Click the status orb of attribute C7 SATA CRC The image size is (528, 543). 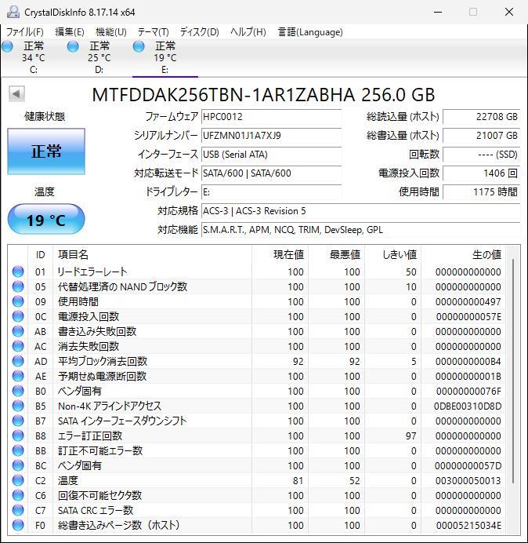pyautogui.click(x=18, y=510)
